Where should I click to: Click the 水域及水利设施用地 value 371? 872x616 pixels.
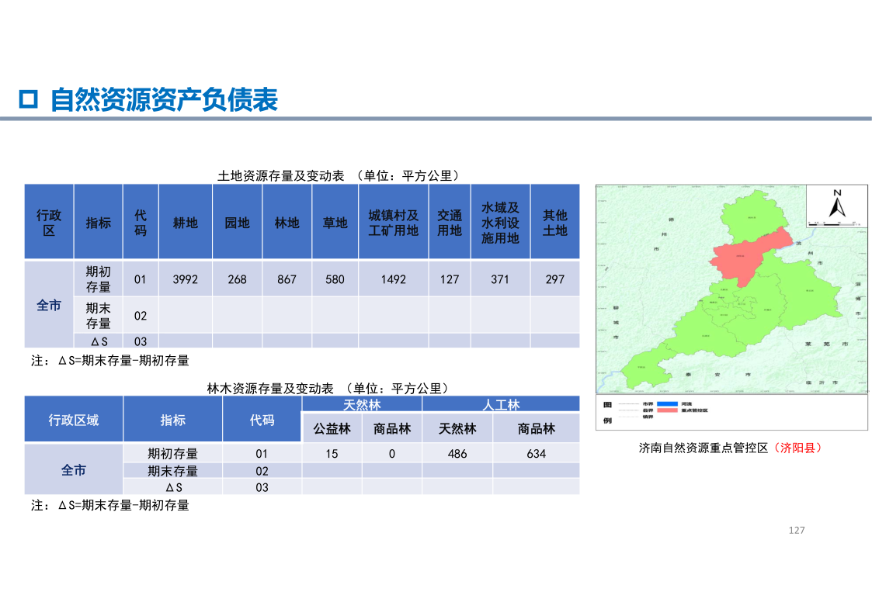click(x=500, y=279)
